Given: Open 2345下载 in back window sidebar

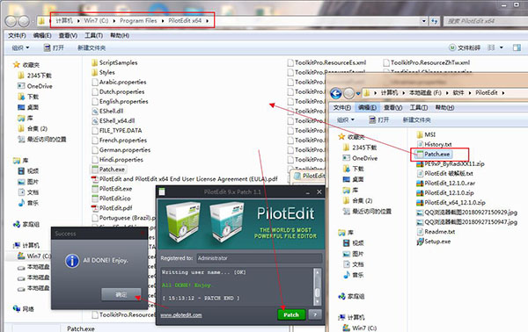Looking at the screenshot, I should (x=34, y=76).
